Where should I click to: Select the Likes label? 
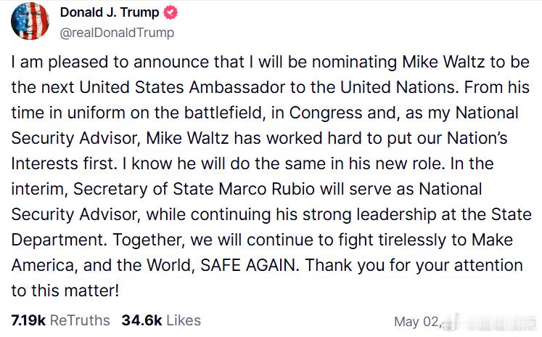point(182,320)
